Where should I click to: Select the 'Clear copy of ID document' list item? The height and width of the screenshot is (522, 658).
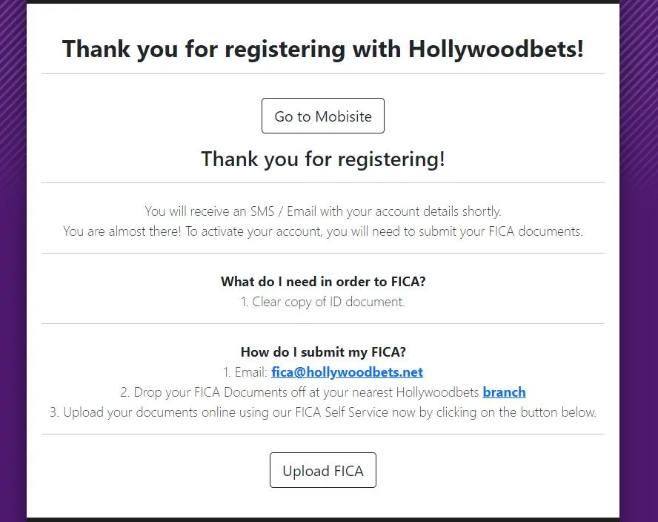click(323, 302)
